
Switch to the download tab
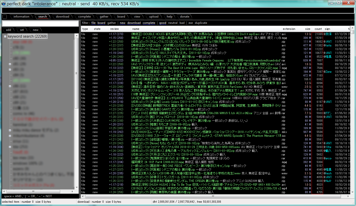62,17
